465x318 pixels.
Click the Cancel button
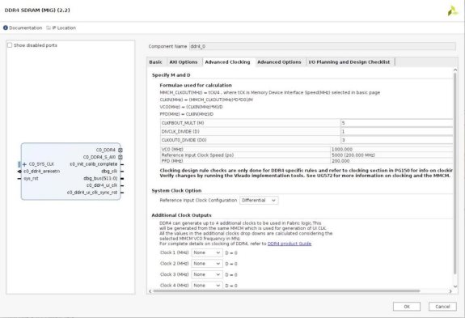[442, 307]
